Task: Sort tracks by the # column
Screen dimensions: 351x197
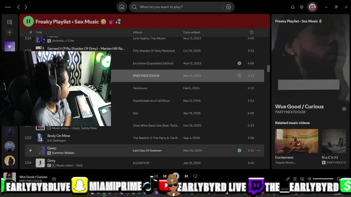Action: pos(31,32)
